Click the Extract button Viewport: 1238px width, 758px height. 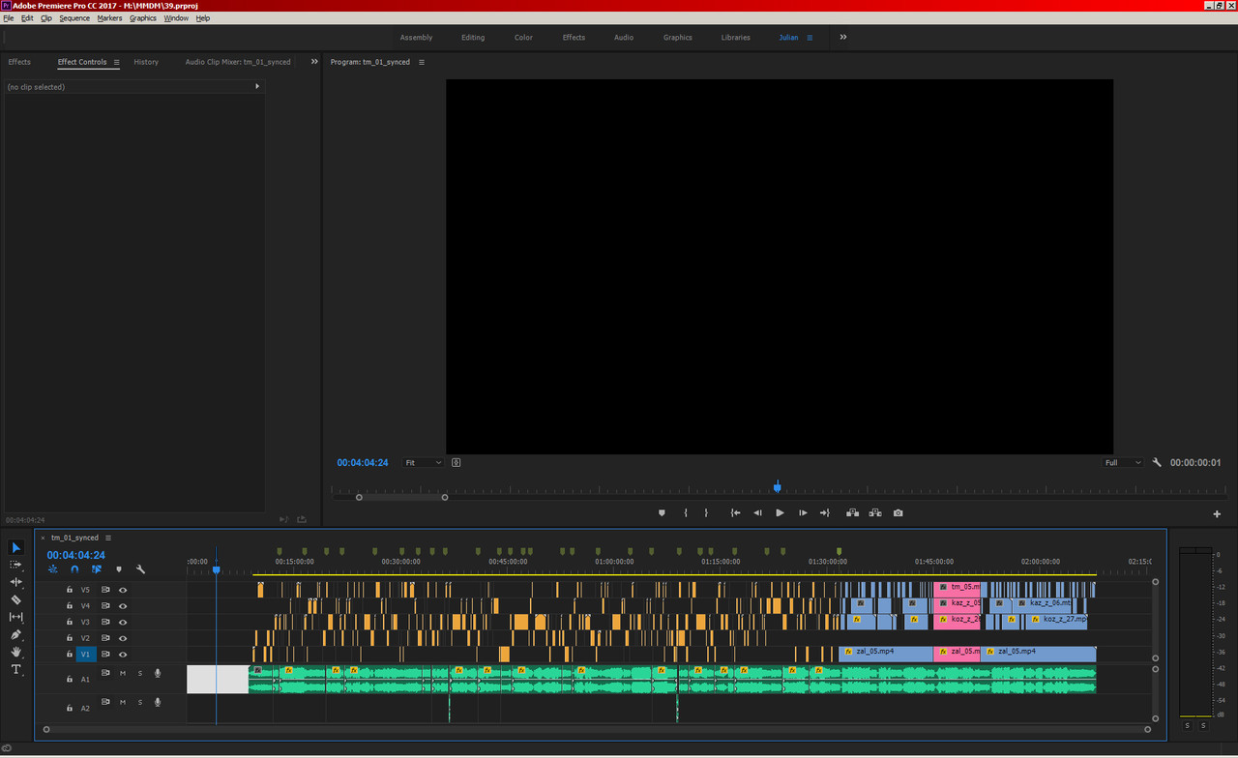click(875, 513)
